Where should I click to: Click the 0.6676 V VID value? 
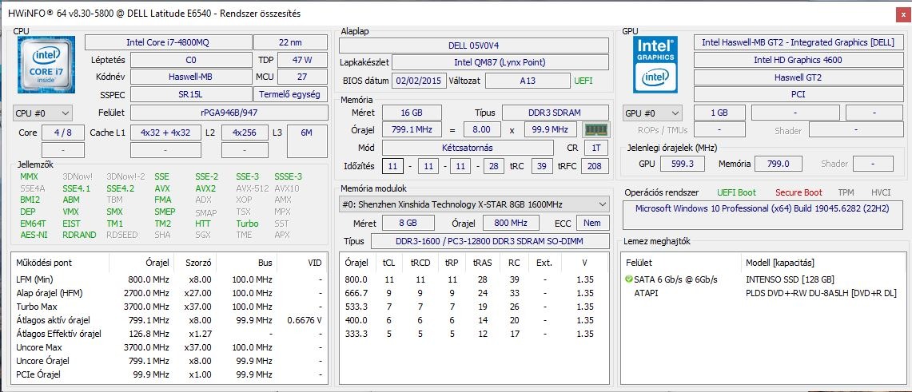305,320
